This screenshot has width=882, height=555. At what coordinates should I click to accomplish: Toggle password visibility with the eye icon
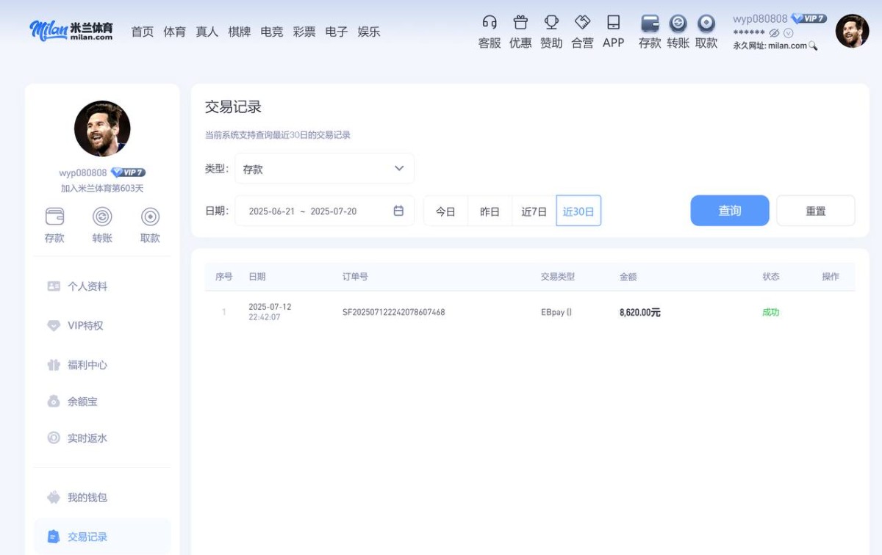(x=773, y=32)
